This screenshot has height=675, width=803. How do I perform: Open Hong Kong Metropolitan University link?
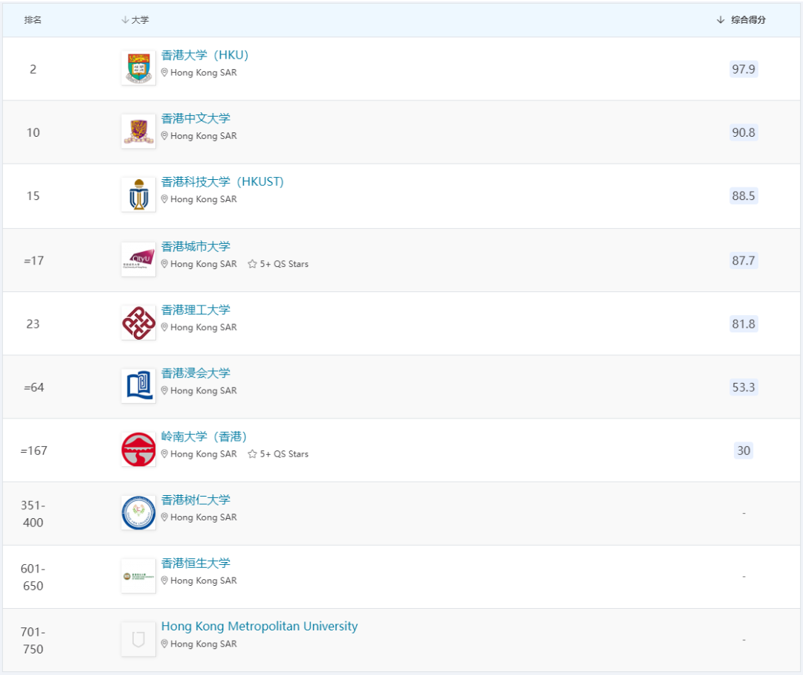pyautogui.click(x=259, y=626)
